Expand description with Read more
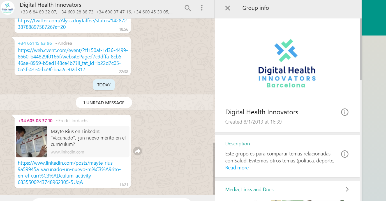 pyautogui.click(x=237, y=168)
